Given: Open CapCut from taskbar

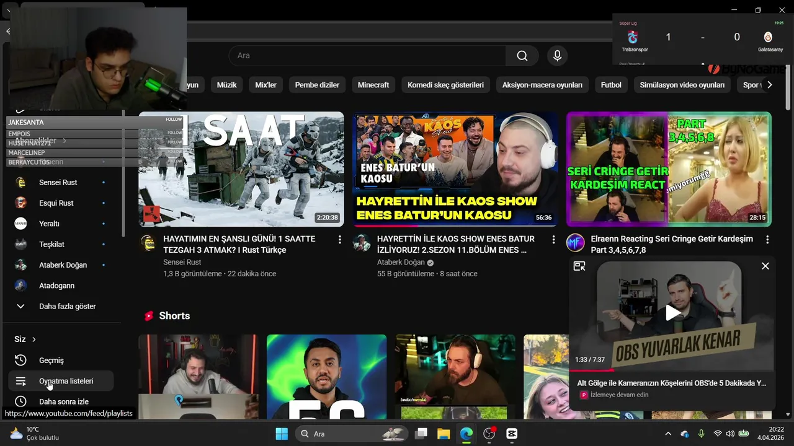Looking at the screenshot, I should click(512, 434).
